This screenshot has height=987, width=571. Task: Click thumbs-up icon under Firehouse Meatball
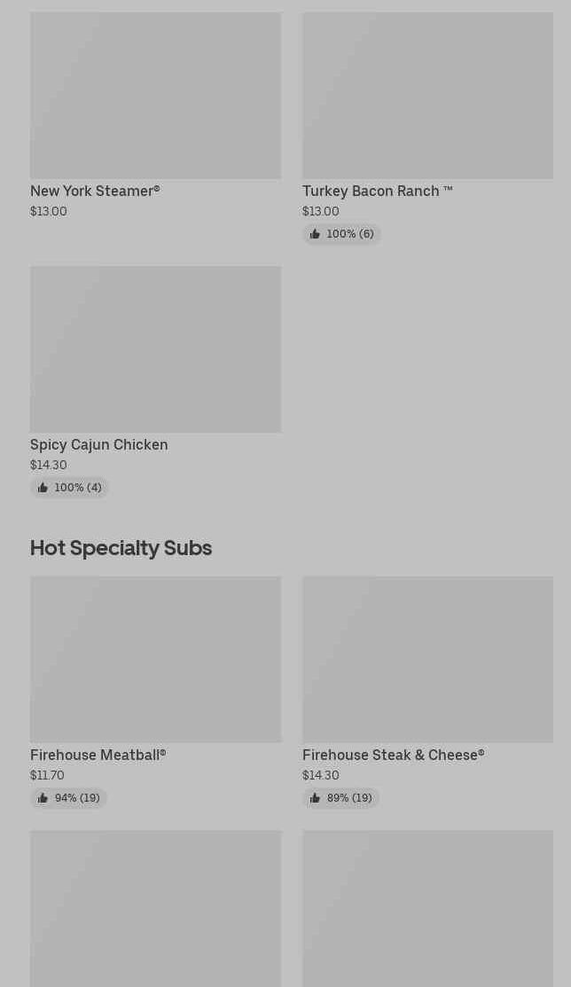(43, 798)
